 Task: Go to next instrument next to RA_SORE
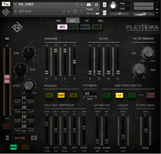tap(82, 5)
